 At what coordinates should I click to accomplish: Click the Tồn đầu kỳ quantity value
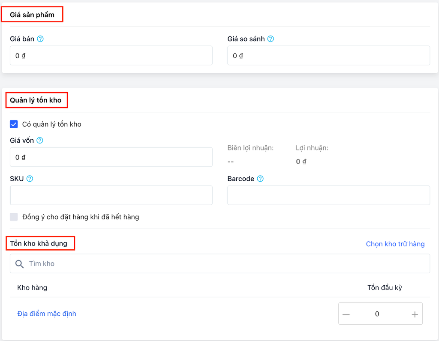click(x=377, y=314)
